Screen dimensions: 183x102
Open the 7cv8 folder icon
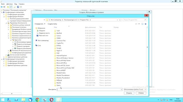tap(55, 31)
